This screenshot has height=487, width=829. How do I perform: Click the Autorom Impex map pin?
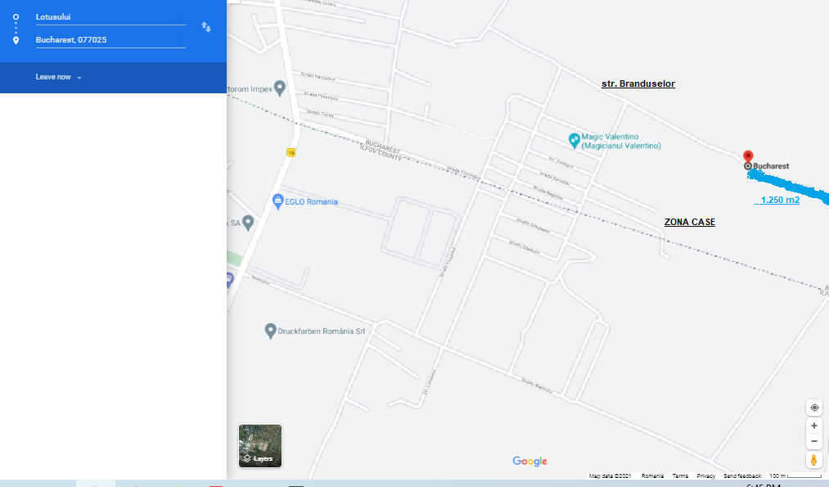[279, 88]
